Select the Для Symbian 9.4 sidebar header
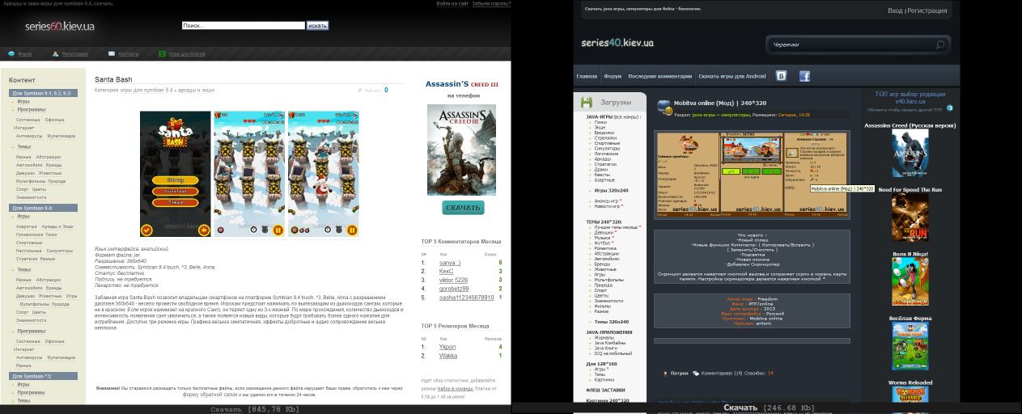The height and width of the screenshot is (414, 1022). point(44,208)
